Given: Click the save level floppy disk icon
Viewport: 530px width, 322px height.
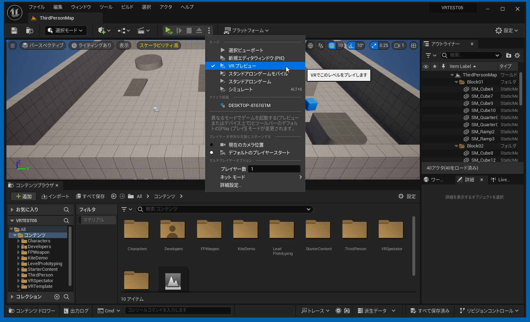Looking at the screenshot, I should [14, 31].
